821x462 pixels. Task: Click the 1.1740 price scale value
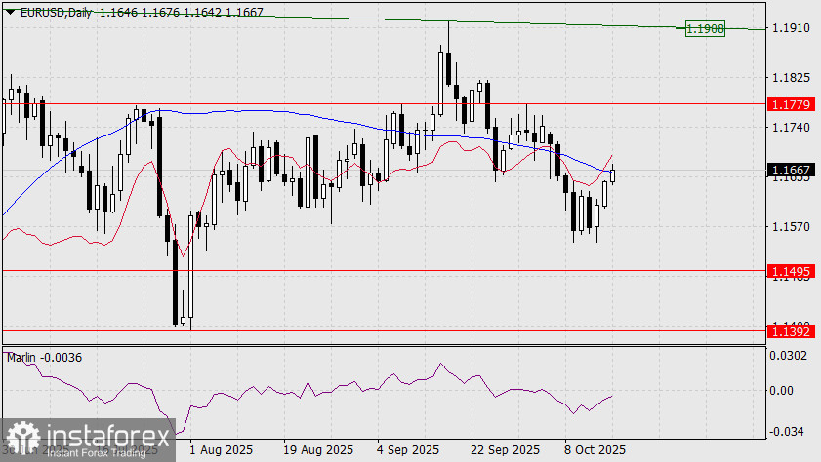pyautogui.click(x=791, y=128)
